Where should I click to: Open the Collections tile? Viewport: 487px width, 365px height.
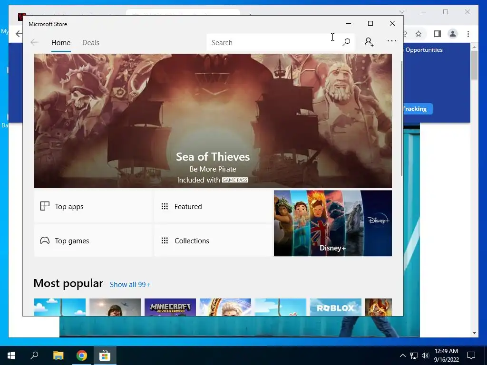(x=213, y=240)
